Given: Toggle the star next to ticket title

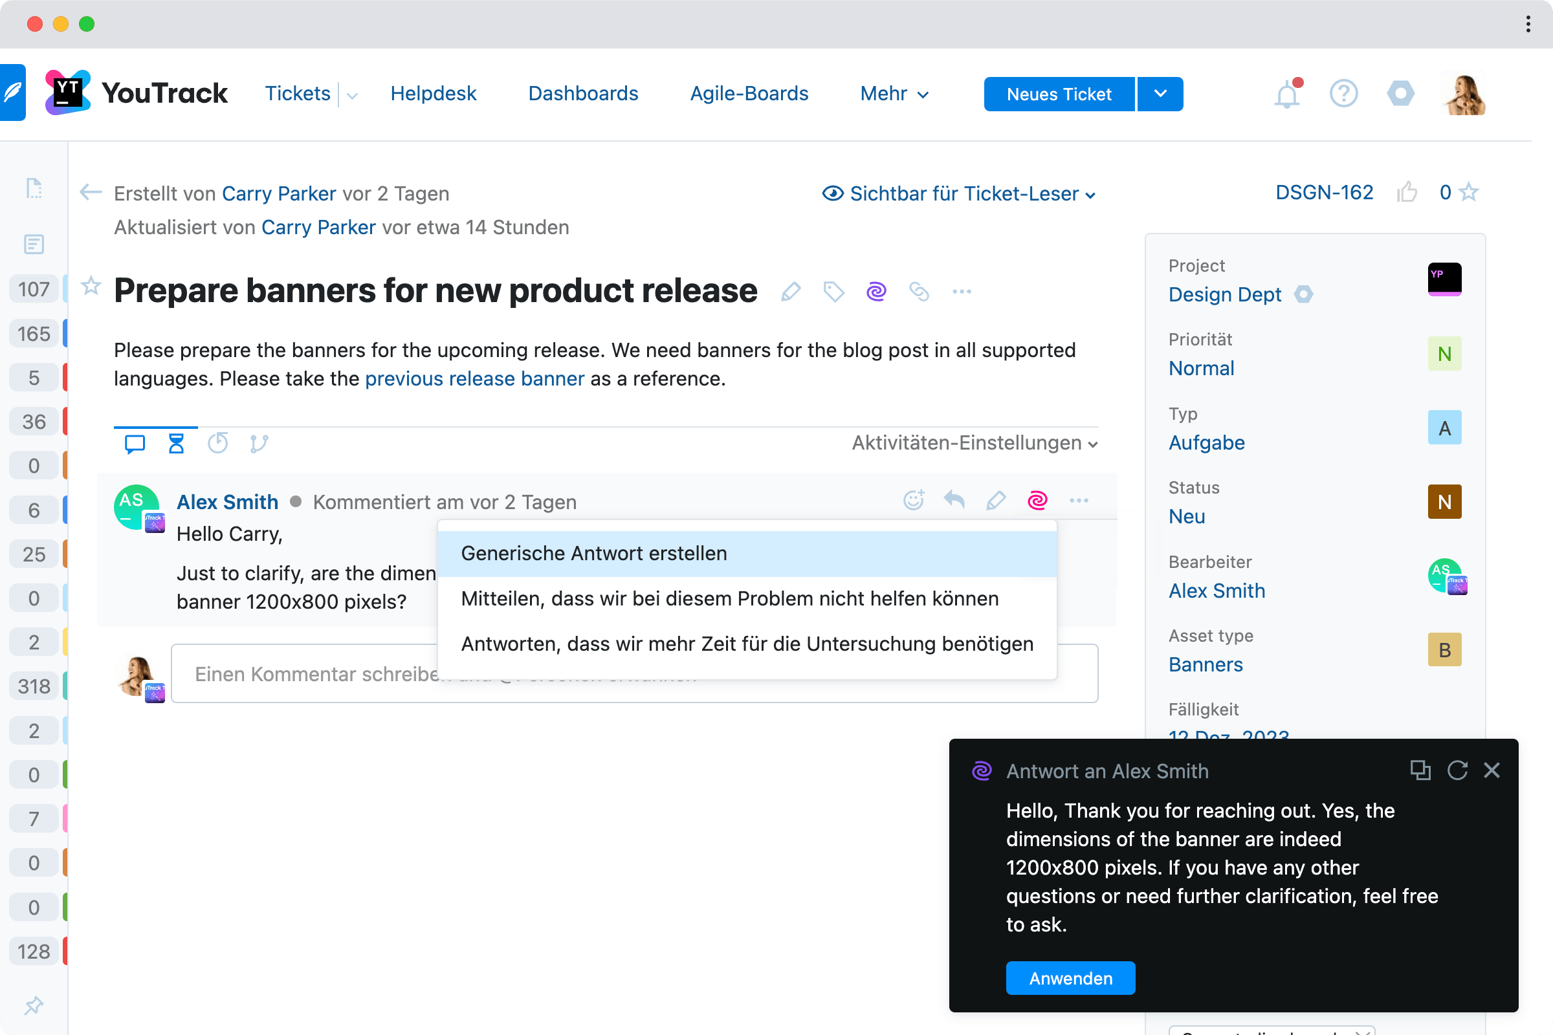Looking at the screenshot, I should click(x=91, y=287).
